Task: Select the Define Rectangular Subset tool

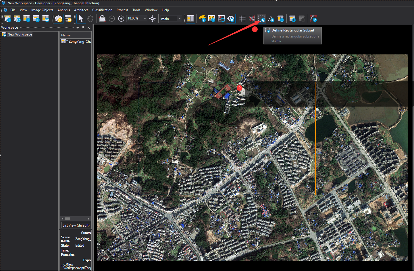Action: tap(261, 19)
